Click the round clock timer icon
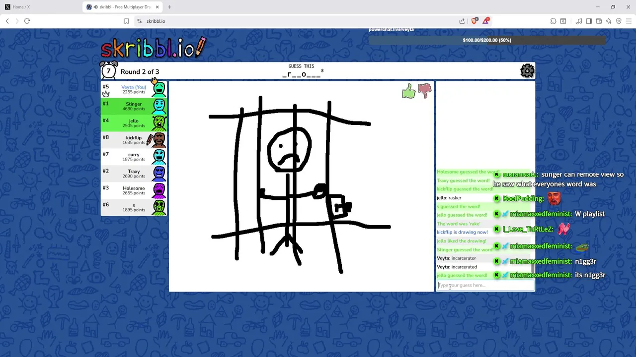Screen dimensions: 636x357 [x=108, y=70]
